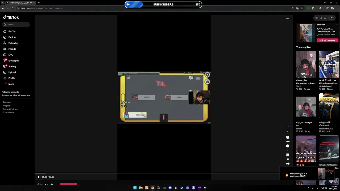
Task: Click the Click to buy now button
Action: [x=328, y=40]
